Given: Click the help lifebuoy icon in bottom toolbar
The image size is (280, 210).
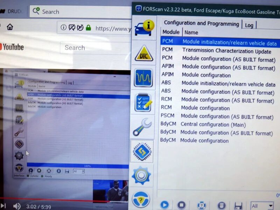Looking at the screenshot, I should [x=202, y=205].
